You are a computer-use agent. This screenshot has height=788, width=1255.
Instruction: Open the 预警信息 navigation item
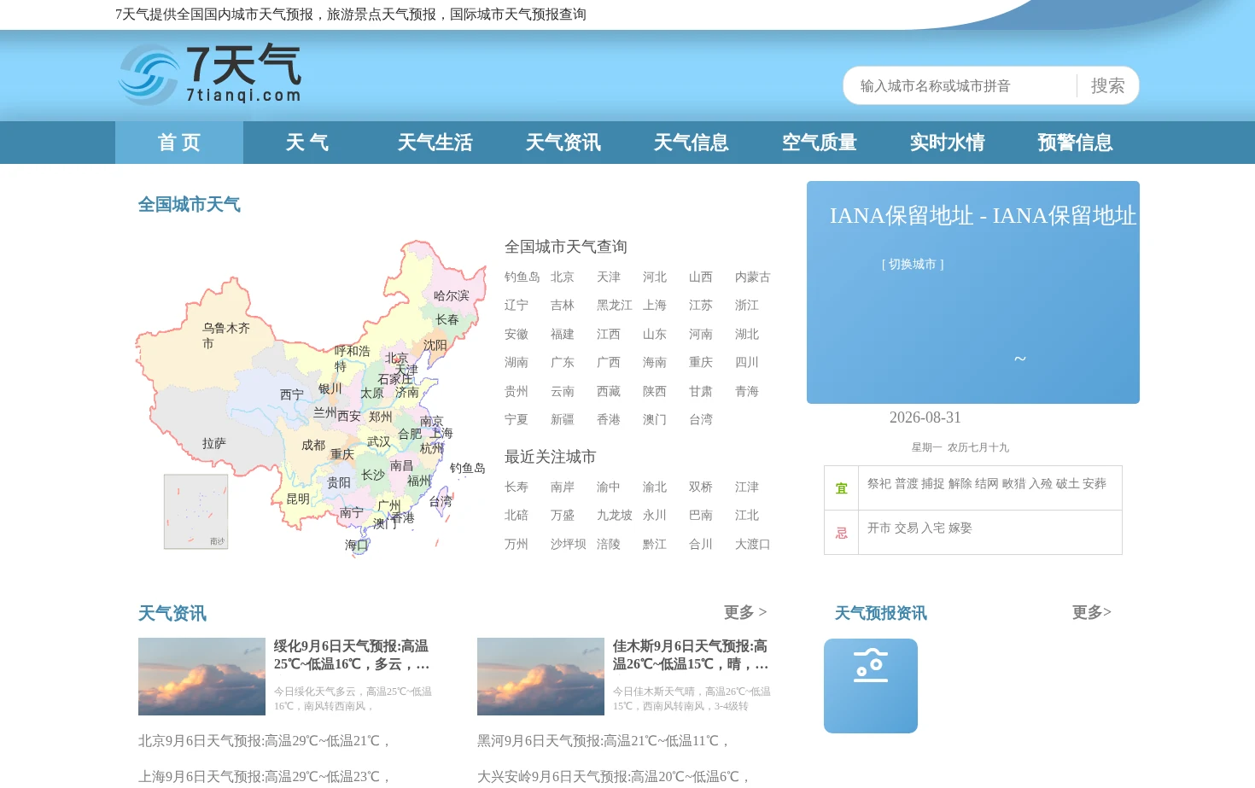1076,143
